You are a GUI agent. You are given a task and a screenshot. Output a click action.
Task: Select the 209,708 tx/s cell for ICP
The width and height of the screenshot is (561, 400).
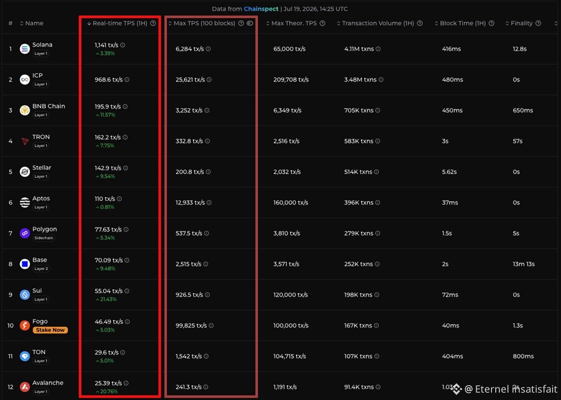(291, 80)
